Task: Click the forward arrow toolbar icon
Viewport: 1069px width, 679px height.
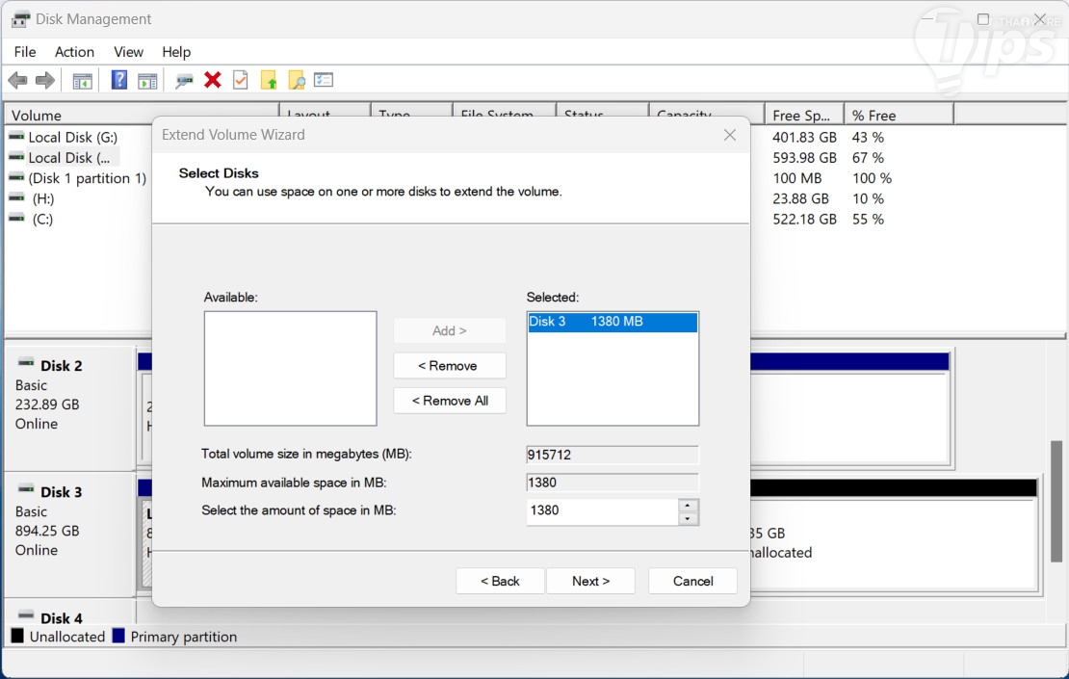Action: click(45, 81)
